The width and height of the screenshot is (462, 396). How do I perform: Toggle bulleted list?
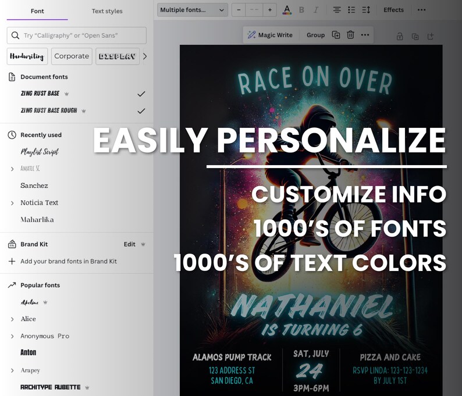351,10
